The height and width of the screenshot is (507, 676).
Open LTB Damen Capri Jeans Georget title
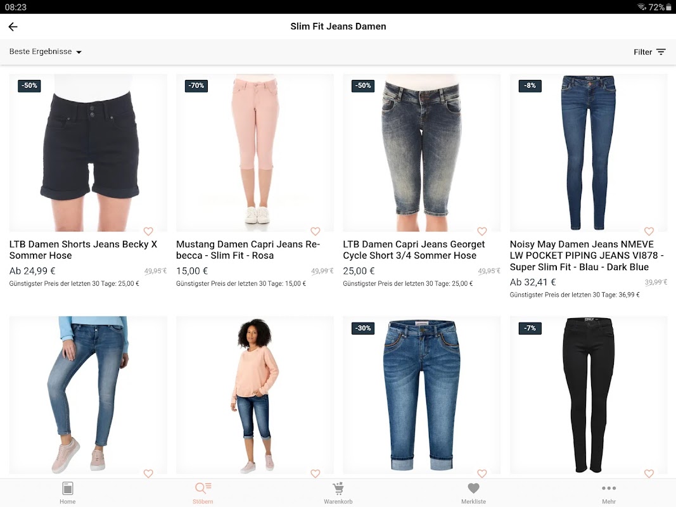414,250
